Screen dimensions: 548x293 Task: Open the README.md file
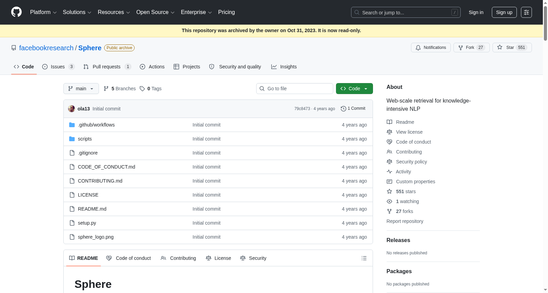(x=92, y=209)
